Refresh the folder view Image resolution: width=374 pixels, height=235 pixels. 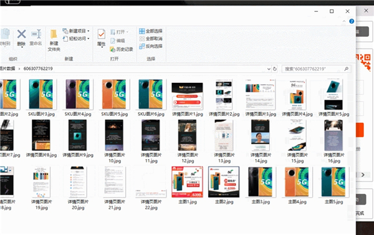(274, 69)
